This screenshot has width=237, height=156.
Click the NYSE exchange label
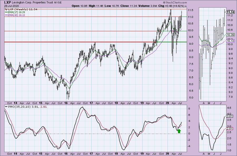pos(58,2)
